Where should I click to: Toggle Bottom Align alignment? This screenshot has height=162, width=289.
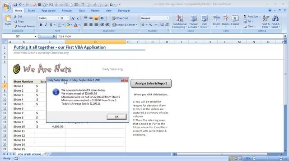96,18
